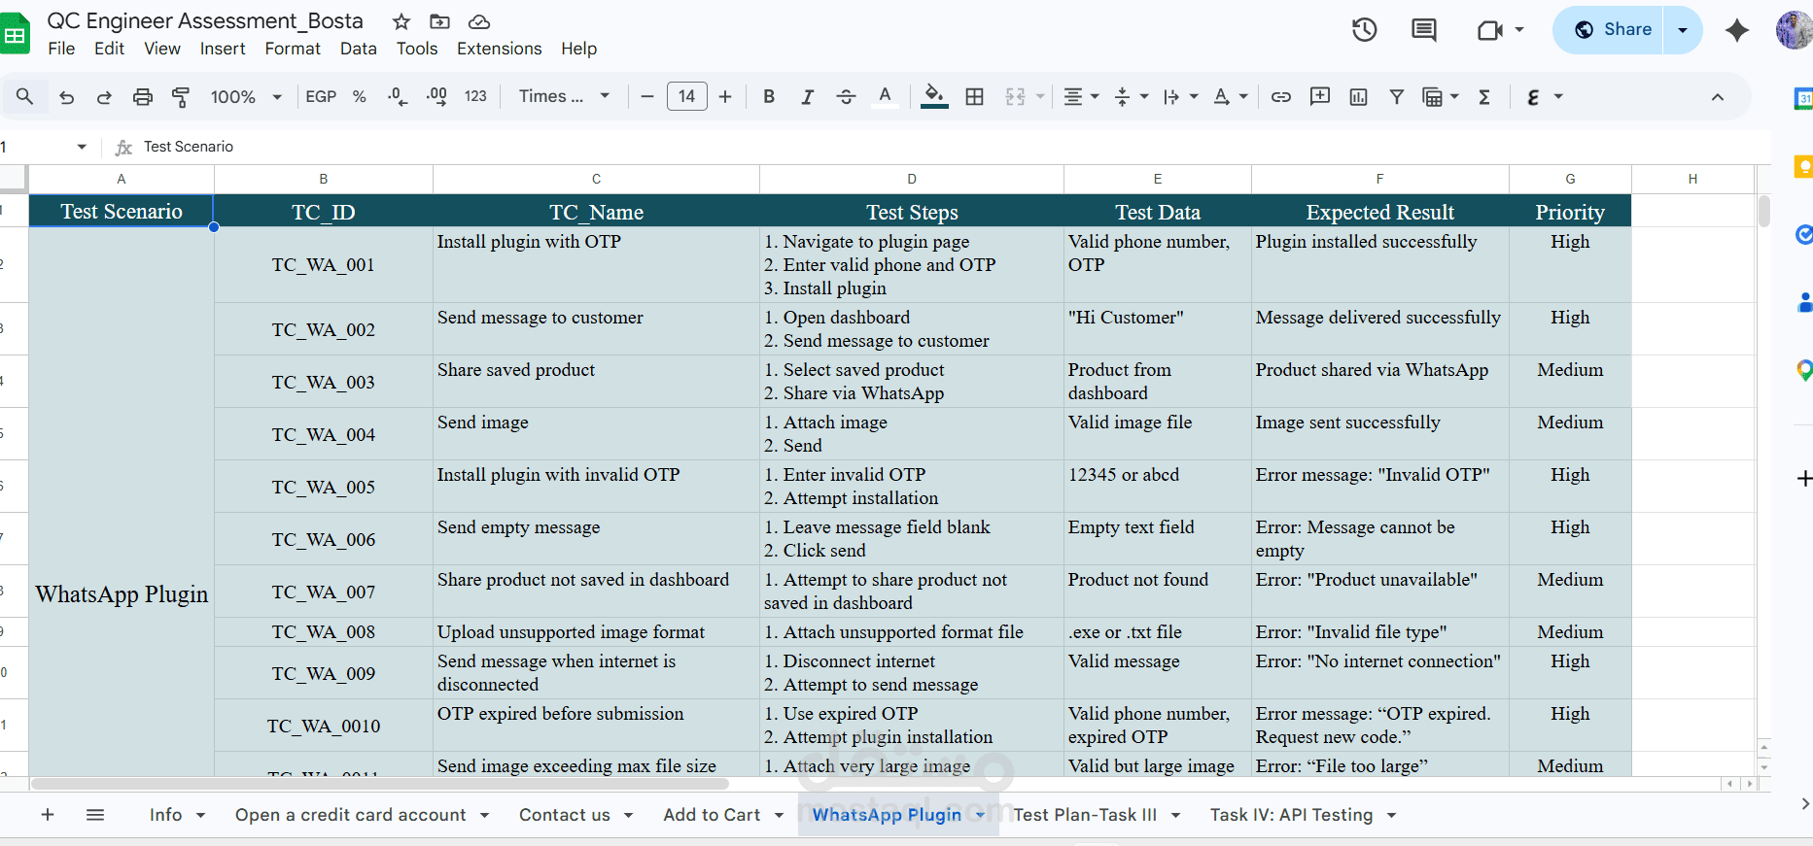Viewport: 1813px width, 846px height.
Task: Star the document
Action: [x=401, y=21]
